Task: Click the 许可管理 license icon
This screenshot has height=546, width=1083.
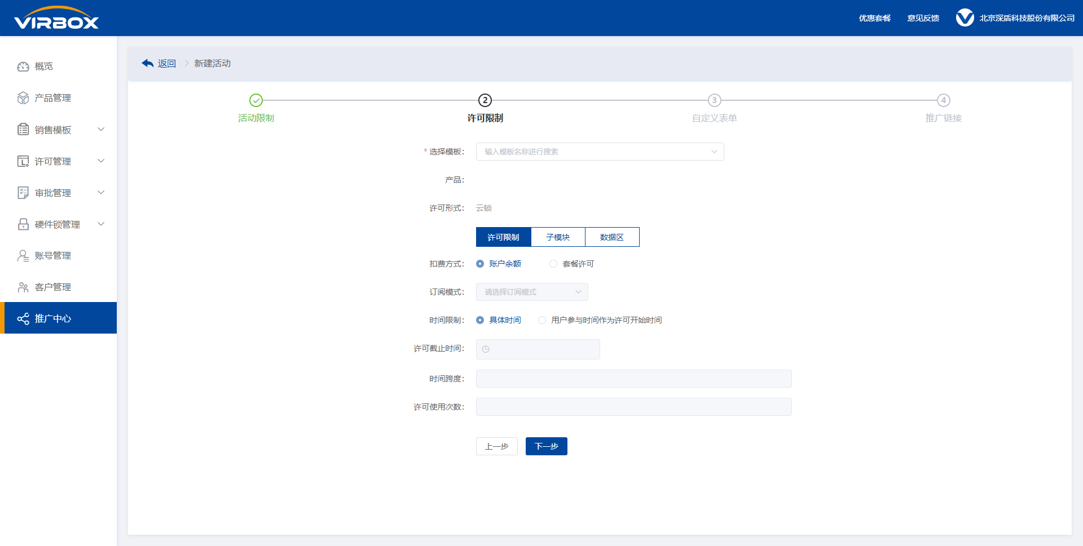Action: coord(23,161)
